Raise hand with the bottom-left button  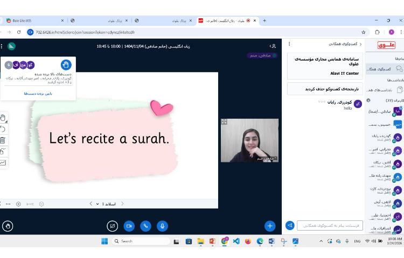tap(8, 226)
